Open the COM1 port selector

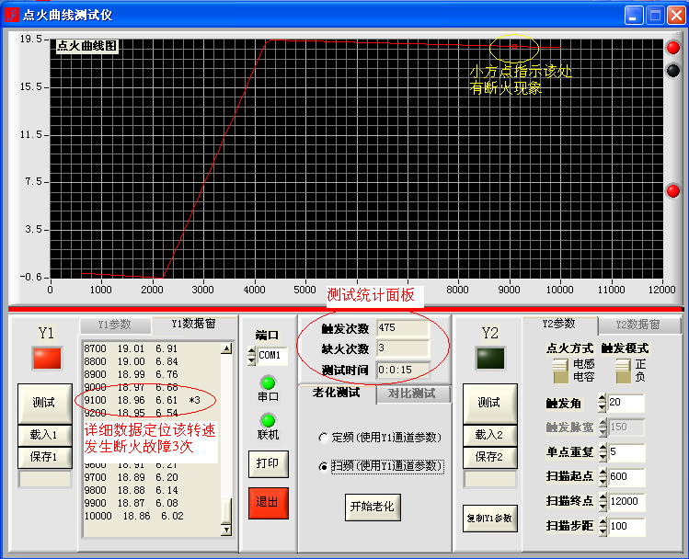coord(272,356)
